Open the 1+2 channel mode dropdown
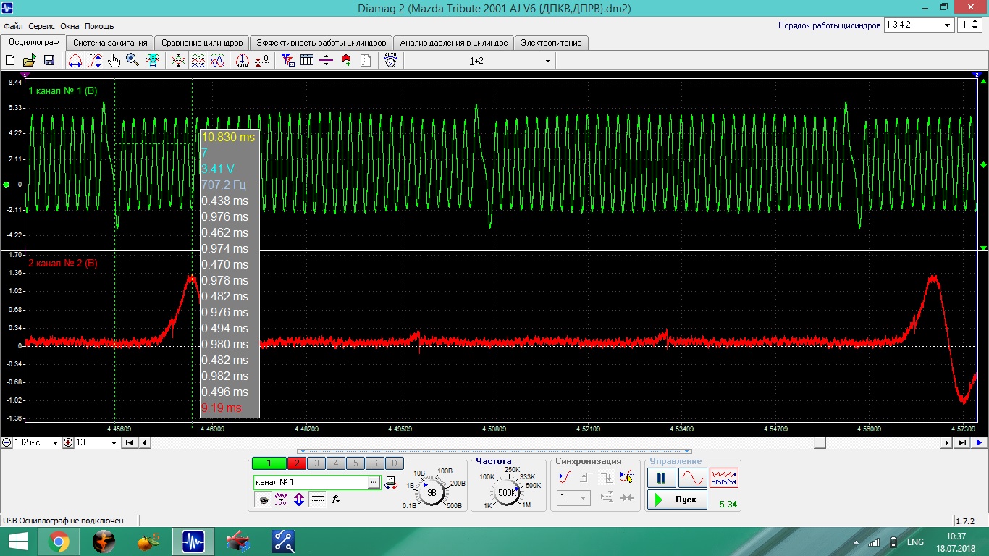 [x=547, y=62]
